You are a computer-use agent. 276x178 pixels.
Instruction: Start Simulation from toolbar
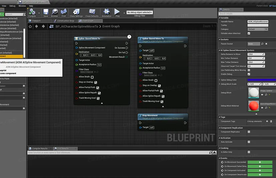click(x=106, y=13)
